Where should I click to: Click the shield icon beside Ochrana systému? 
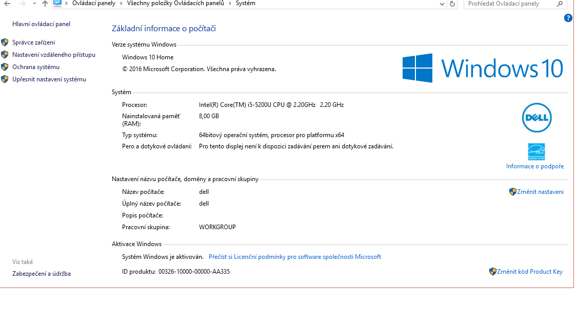pos(5,67)
